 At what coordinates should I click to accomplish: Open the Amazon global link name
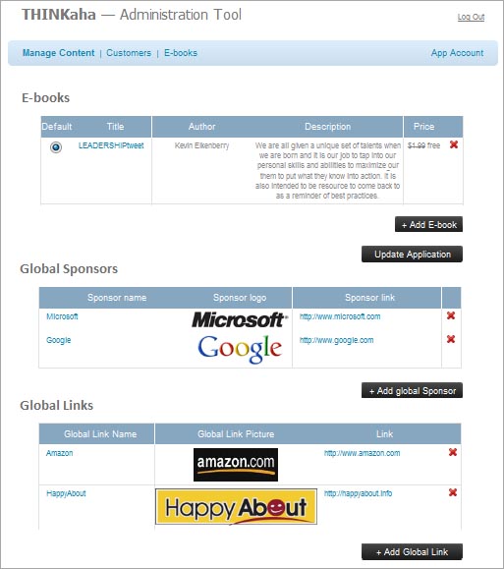(x=60, y=453)
